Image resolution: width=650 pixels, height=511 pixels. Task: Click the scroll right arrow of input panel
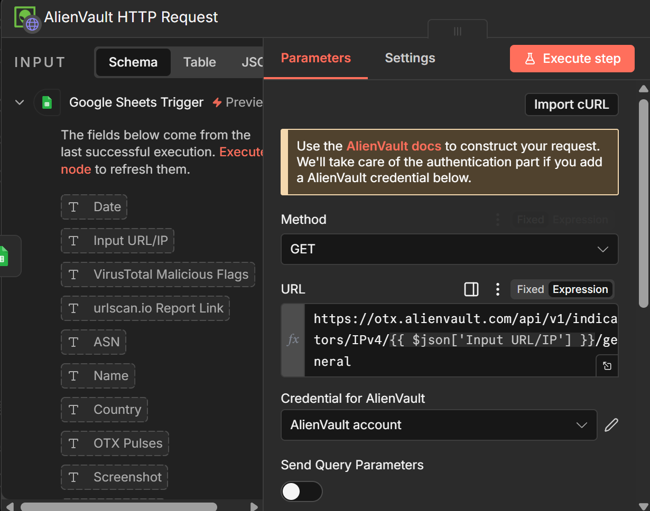tap(254, 507)
